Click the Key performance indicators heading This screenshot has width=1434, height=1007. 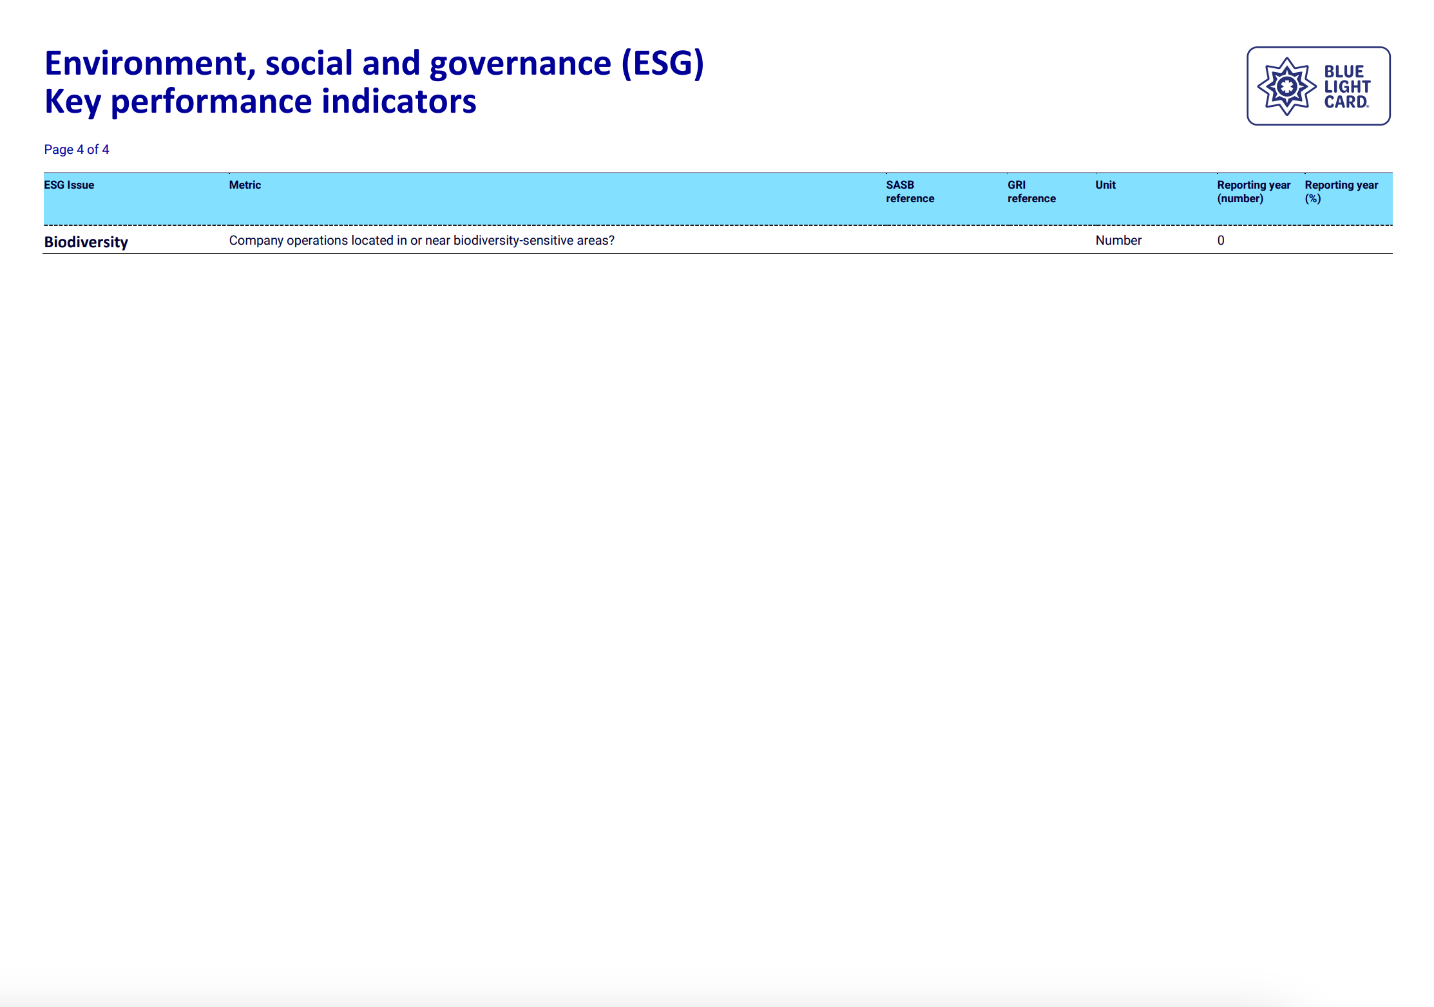point(260,102)
